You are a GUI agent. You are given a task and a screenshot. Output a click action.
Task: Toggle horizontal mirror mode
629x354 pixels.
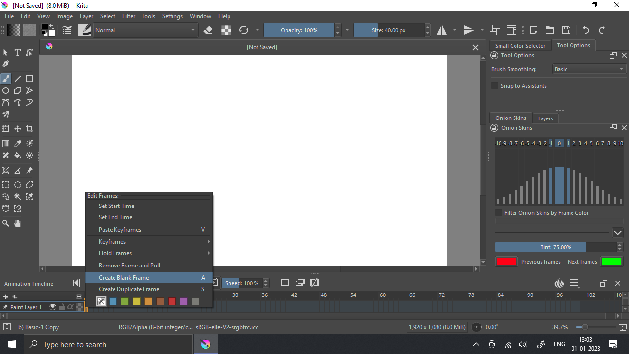click(442, 30)
